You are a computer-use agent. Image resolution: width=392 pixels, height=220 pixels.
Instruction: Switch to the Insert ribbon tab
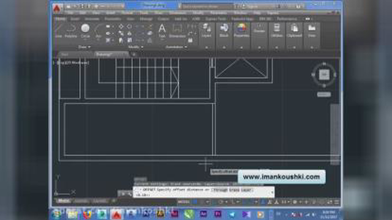point(75,19)
